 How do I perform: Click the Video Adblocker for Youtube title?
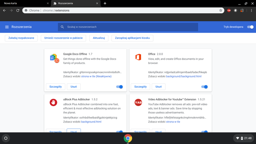pos(172,99)
